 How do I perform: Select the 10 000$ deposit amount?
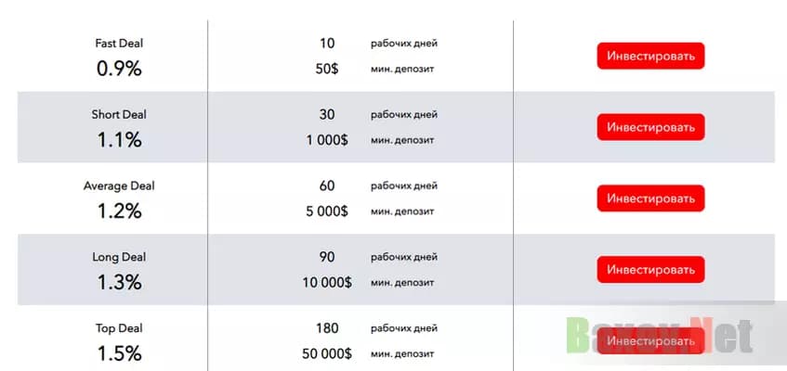point(326,283)
